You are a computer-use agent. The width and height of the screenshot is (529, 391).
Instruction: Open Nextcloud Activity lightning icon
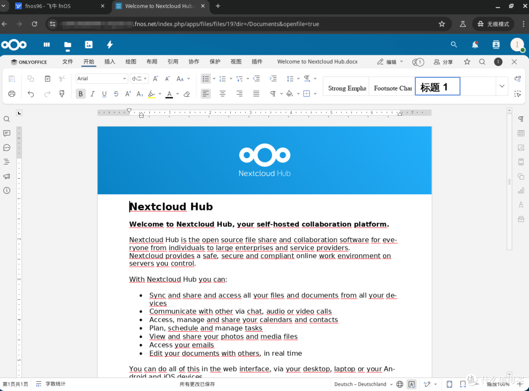[x=110, y=45]
